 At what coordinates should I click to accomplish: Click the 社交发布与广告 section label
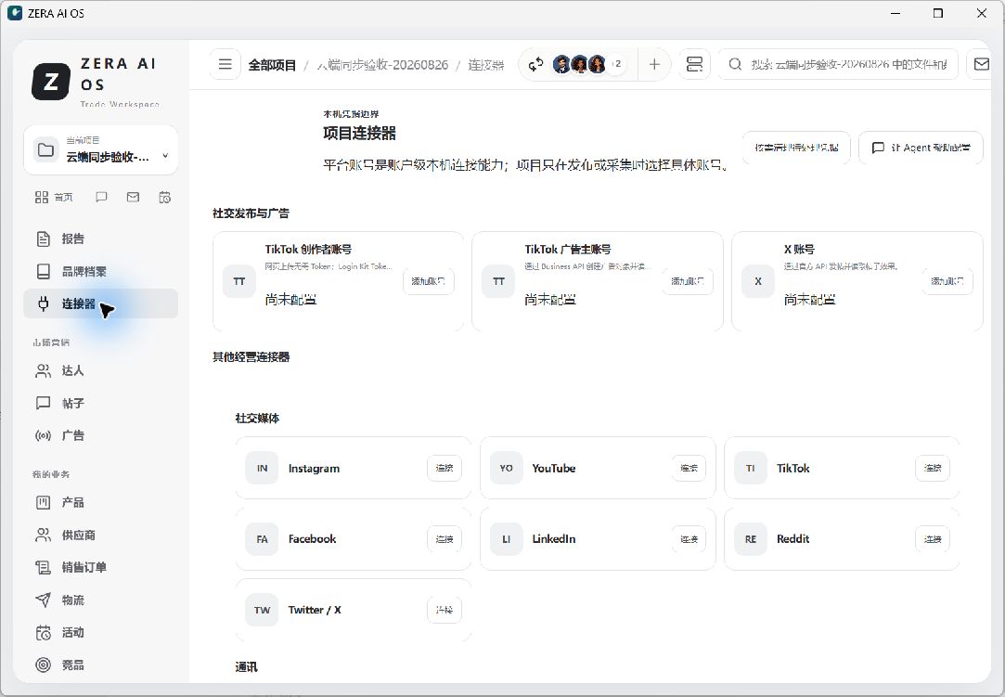(251, 213)
